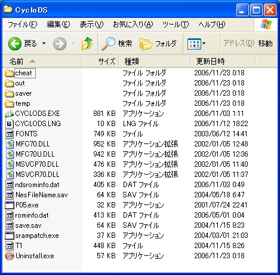Close the CycloDS window
The height and width of the screenshot is (275, 280).
270,10
